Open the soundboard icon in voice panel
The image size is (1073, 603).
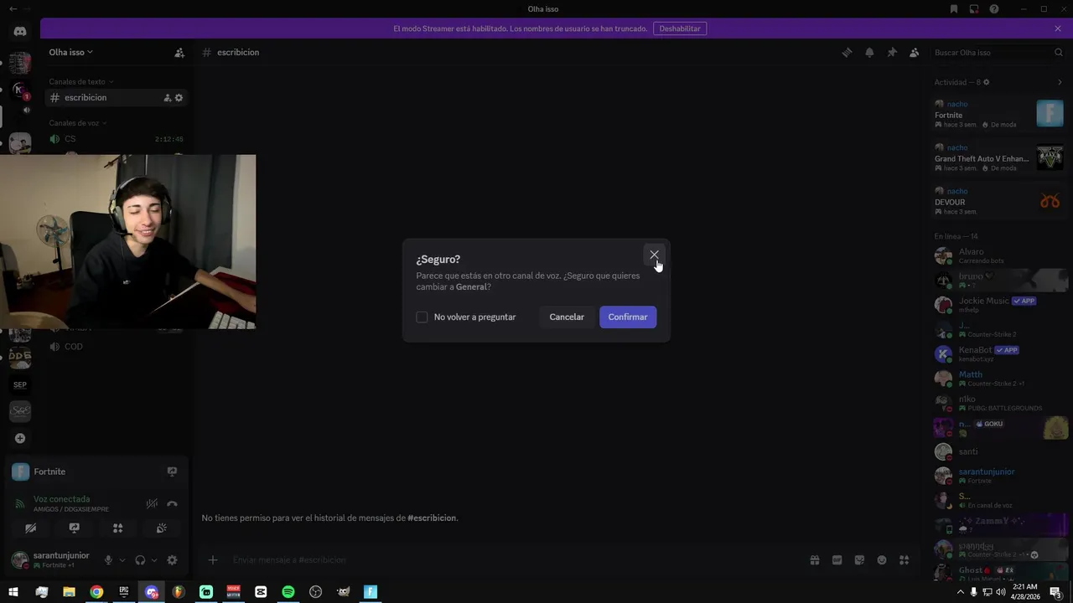161,528
